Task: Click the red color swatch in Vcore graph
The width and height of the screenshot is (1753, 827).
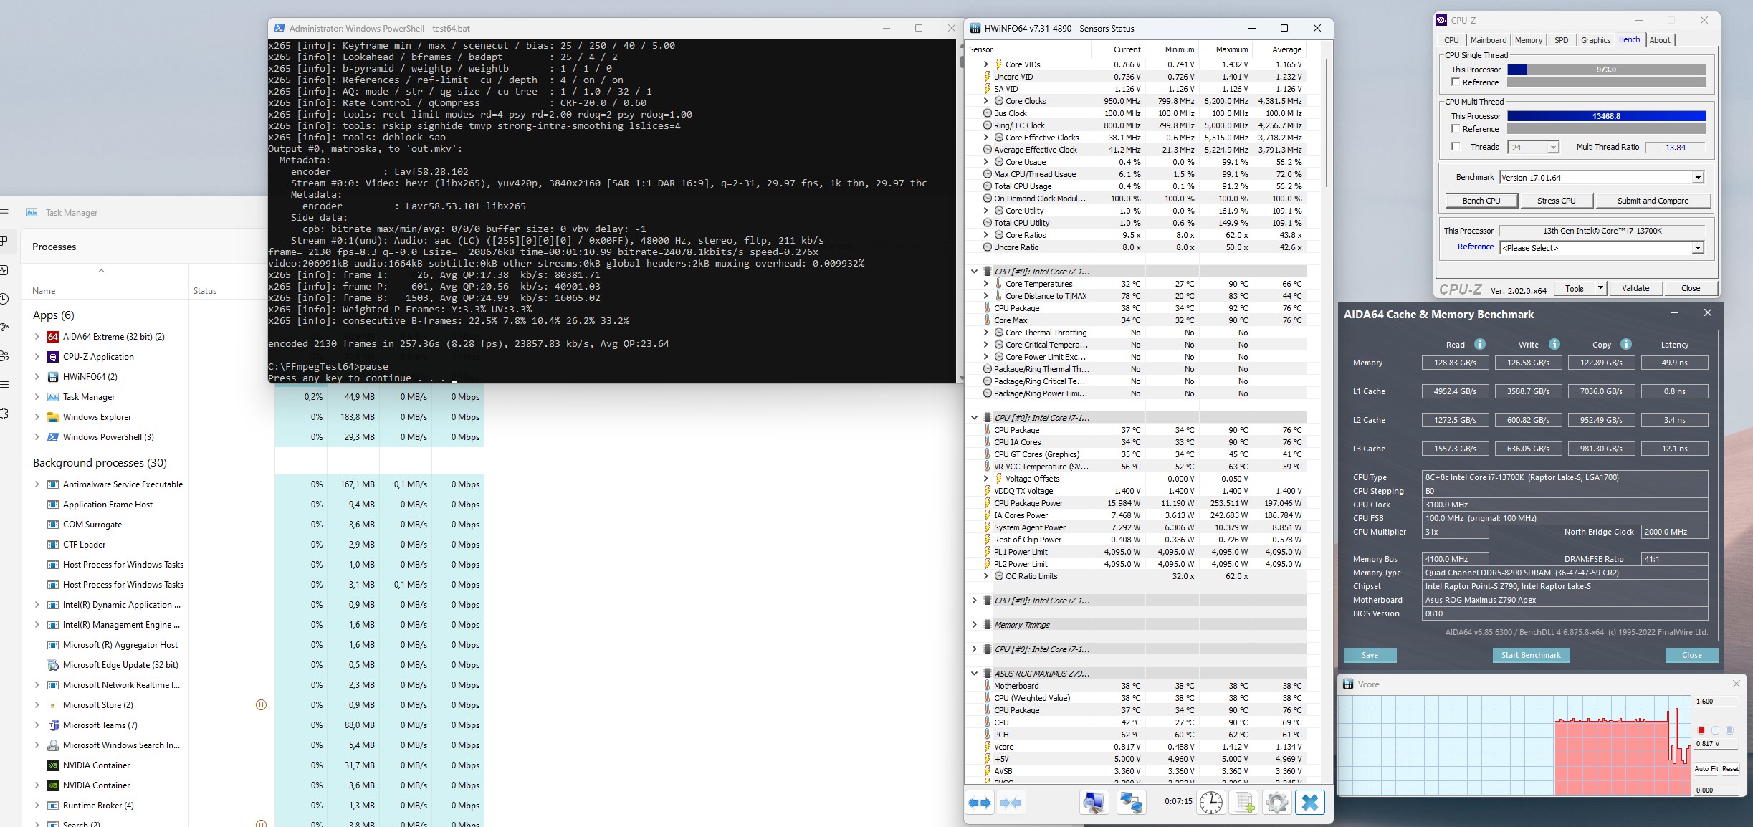Action: (x=1701, y=730)
